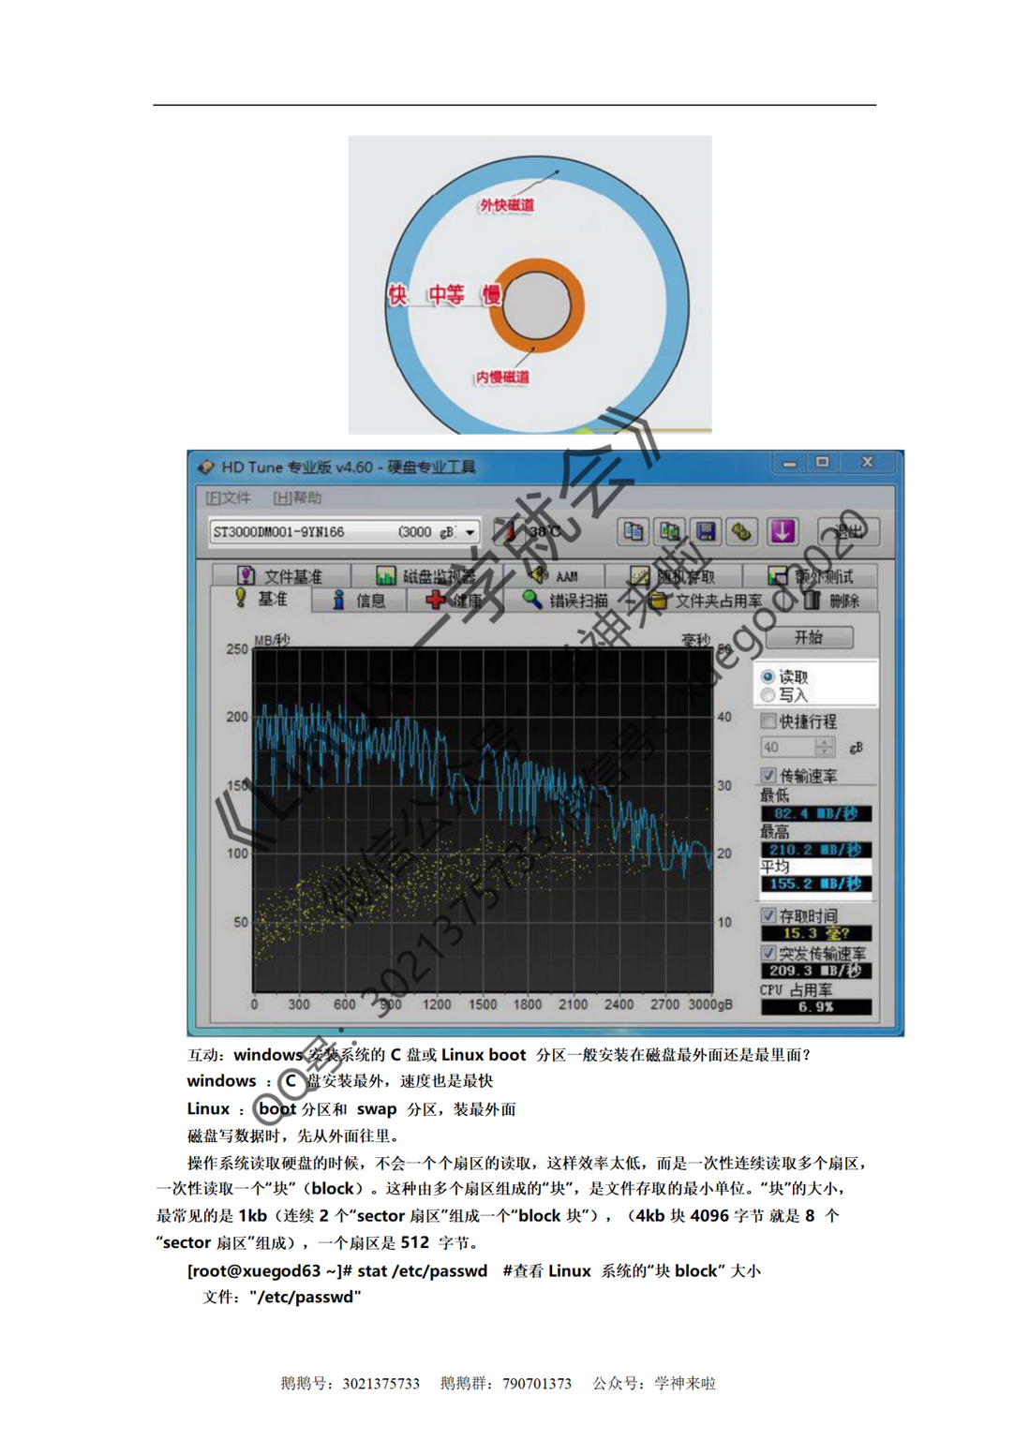Click the copy screenshot to clipboard icon
The height and width of the screenshot is (1455, 1029).
(x=669, y=532)
